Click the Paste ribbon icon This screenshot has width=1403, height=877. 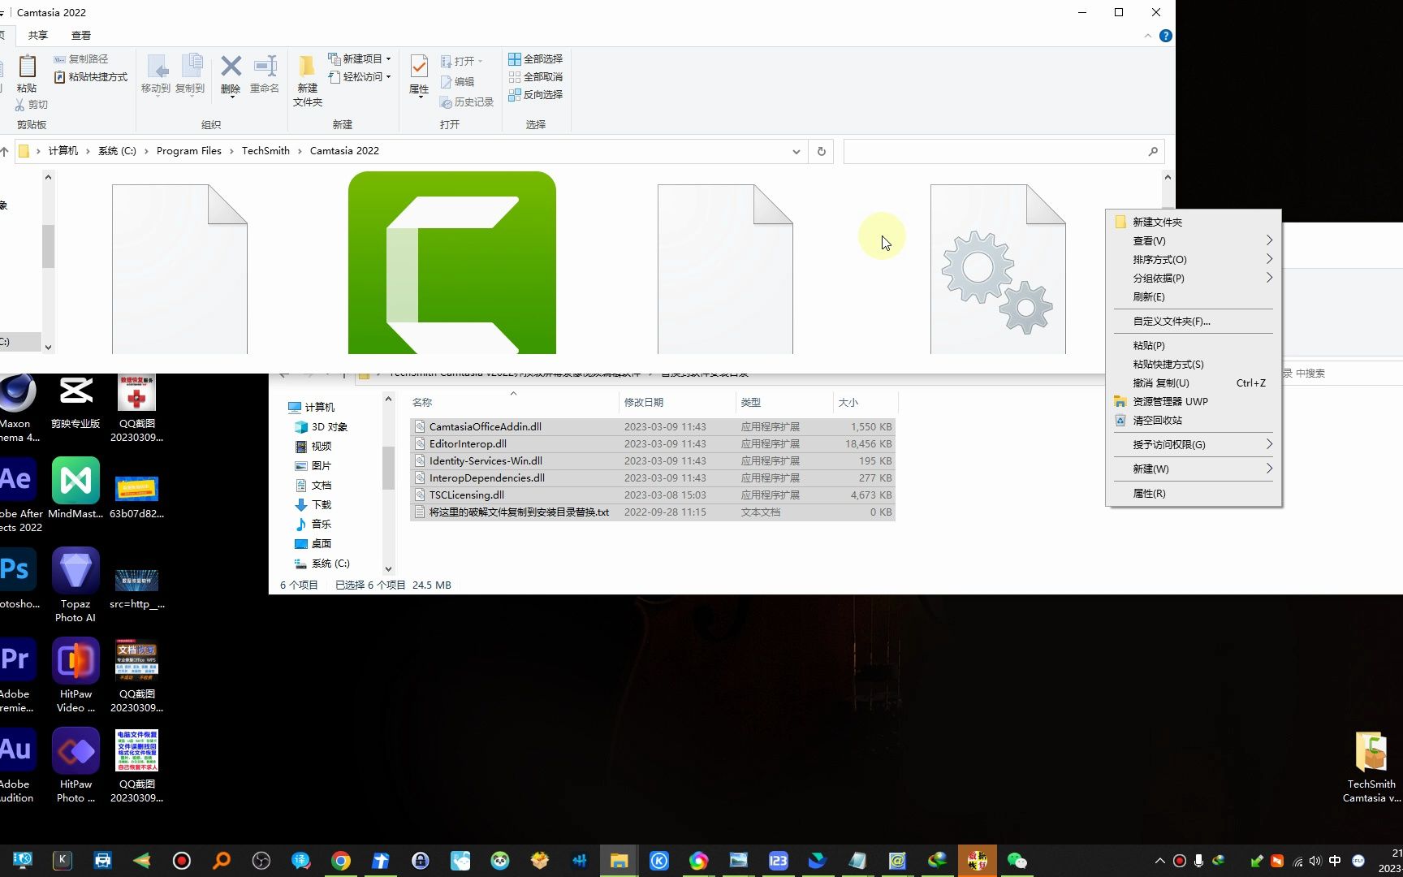pyautogui.click(x=27, y=73)
